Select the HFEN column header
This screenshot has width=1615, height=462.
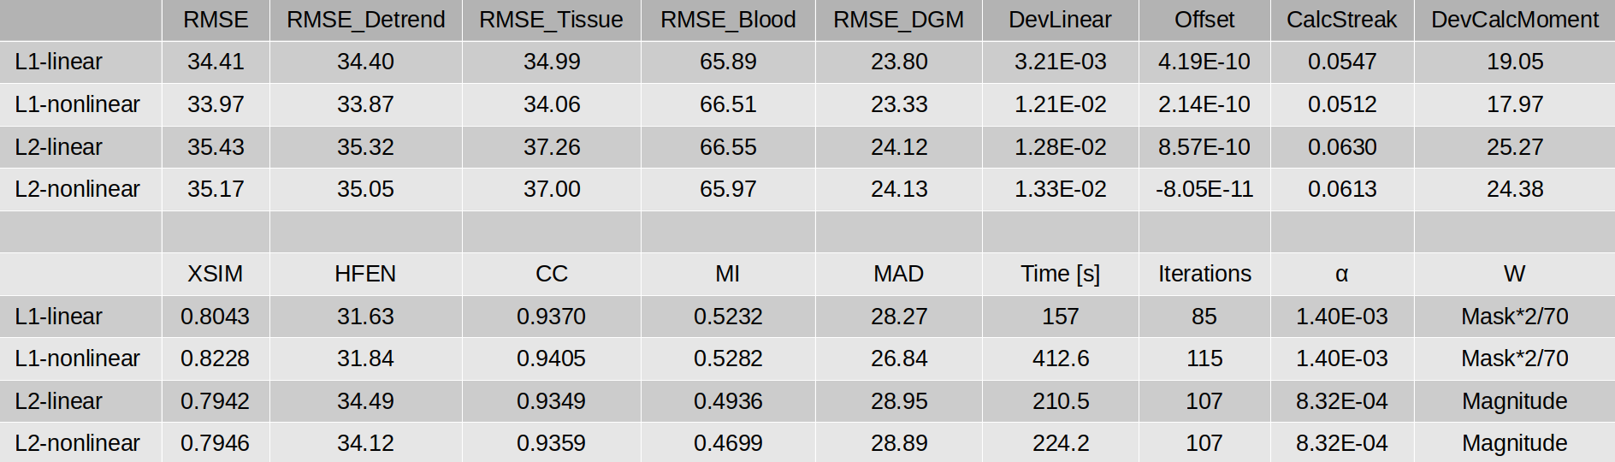[x=365, y=274]
